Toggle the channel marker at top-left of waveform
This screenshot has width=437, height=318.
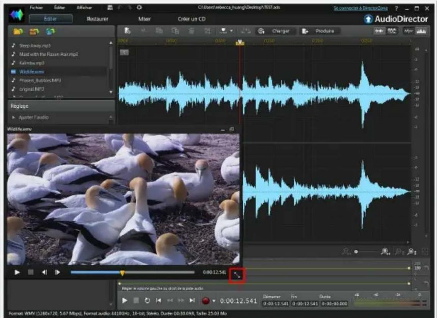[x=124, y=53]
